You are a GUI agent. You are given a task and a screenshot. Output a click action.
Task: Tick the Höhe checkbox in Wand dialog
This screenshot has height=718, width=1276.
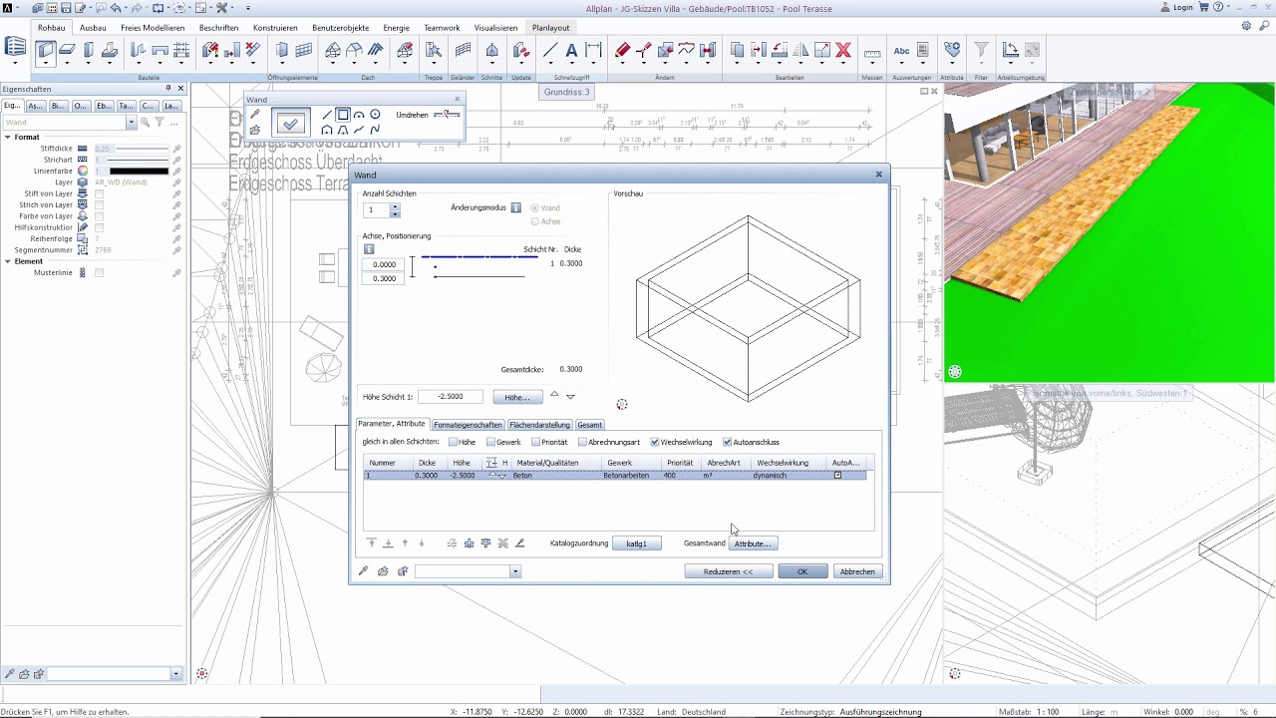(x=454, y=442)
